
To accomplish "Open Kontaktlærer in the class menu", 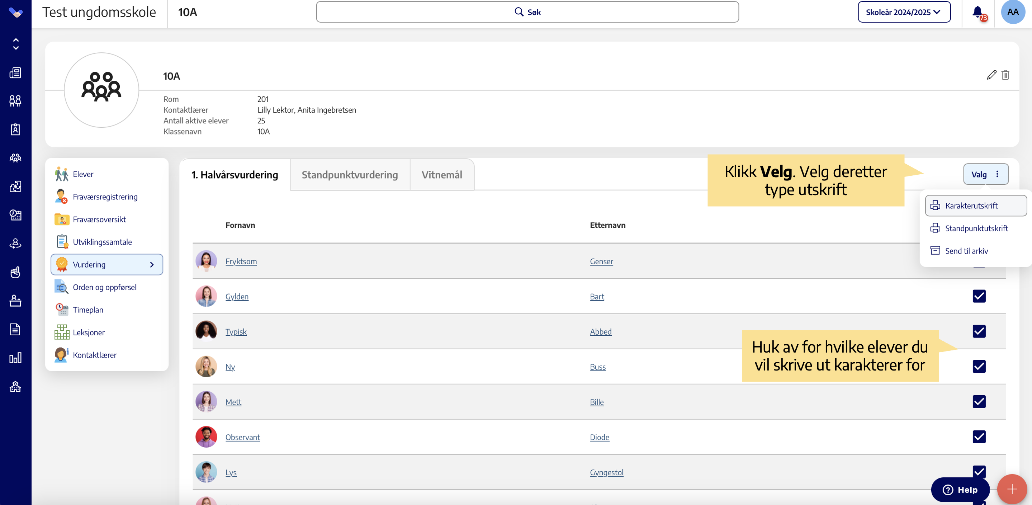I will 106,355.
